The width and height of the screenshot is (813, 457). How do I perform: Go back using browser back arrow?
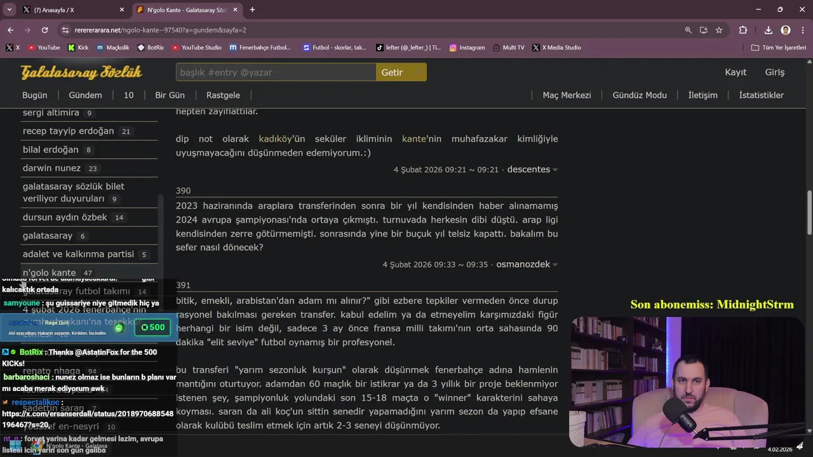click(x=10, y=30)
